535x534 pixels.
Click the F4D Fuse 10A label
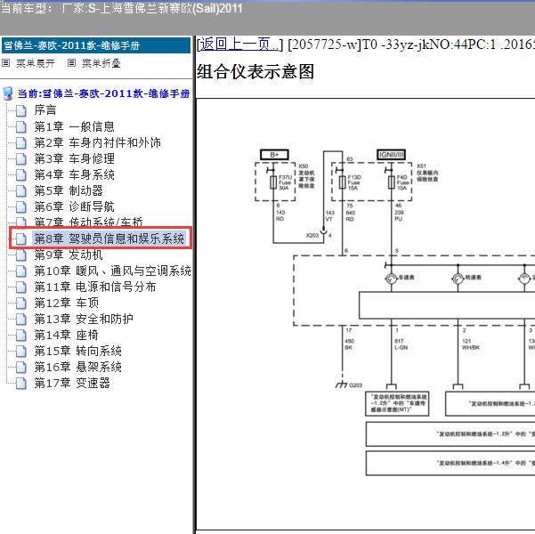pyautogui.click(x=402, y=182)
